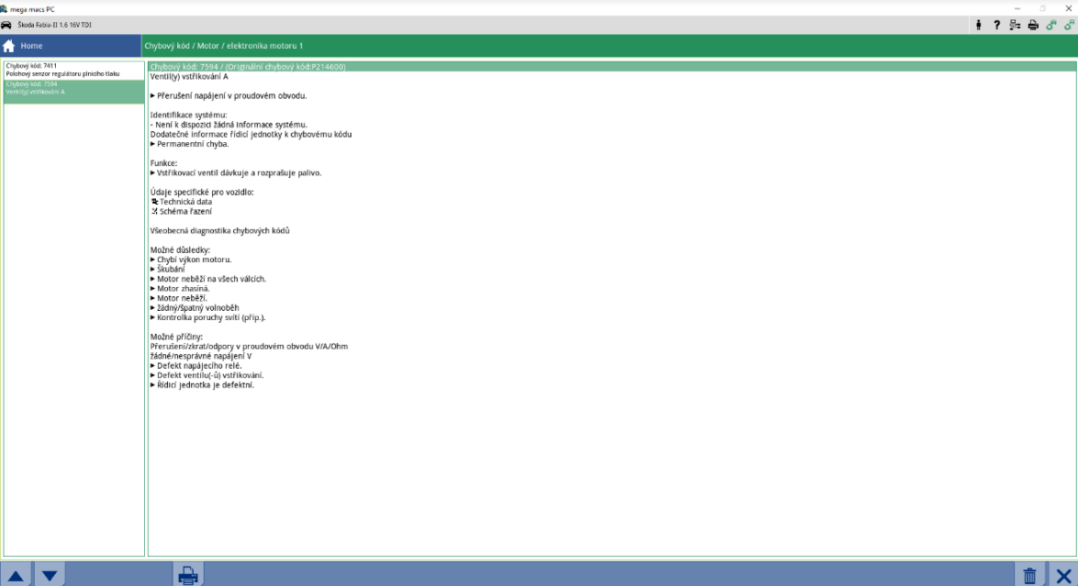Open help with the question mark icon

(996, 26)
